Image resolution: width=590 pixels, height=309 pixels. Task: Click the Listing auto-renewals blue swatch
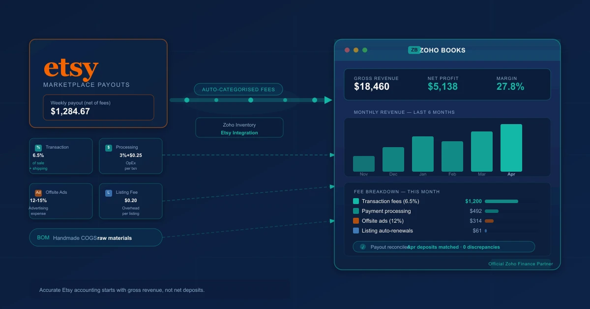coord(356,231)
